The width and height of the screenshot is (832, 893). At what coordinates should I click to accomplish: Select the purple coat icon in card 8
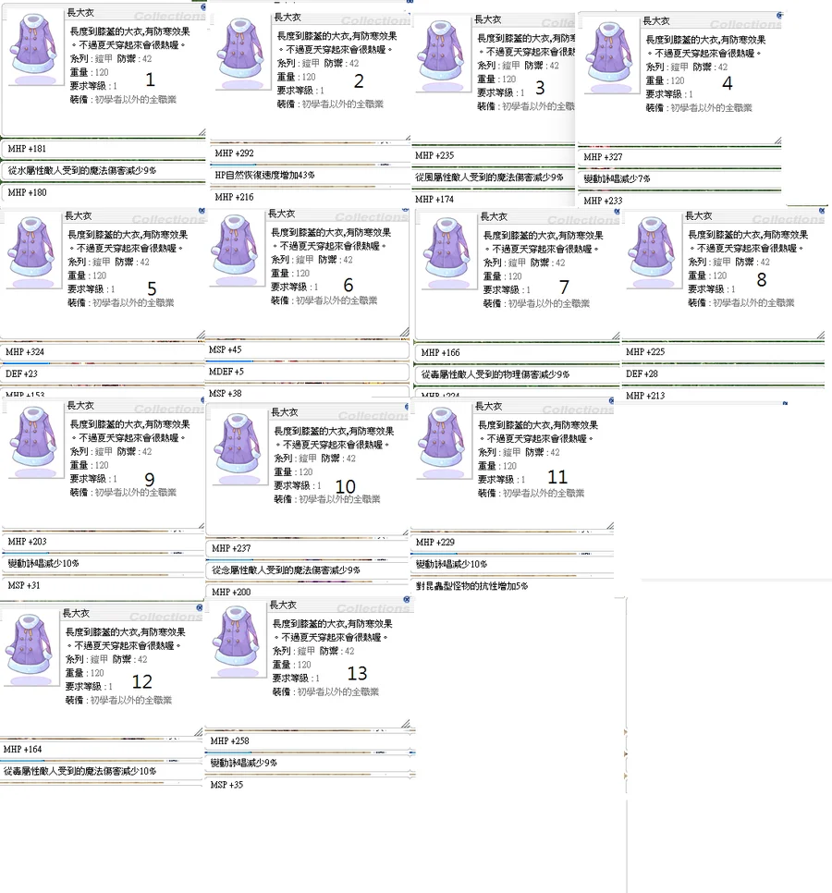(652, 249)
